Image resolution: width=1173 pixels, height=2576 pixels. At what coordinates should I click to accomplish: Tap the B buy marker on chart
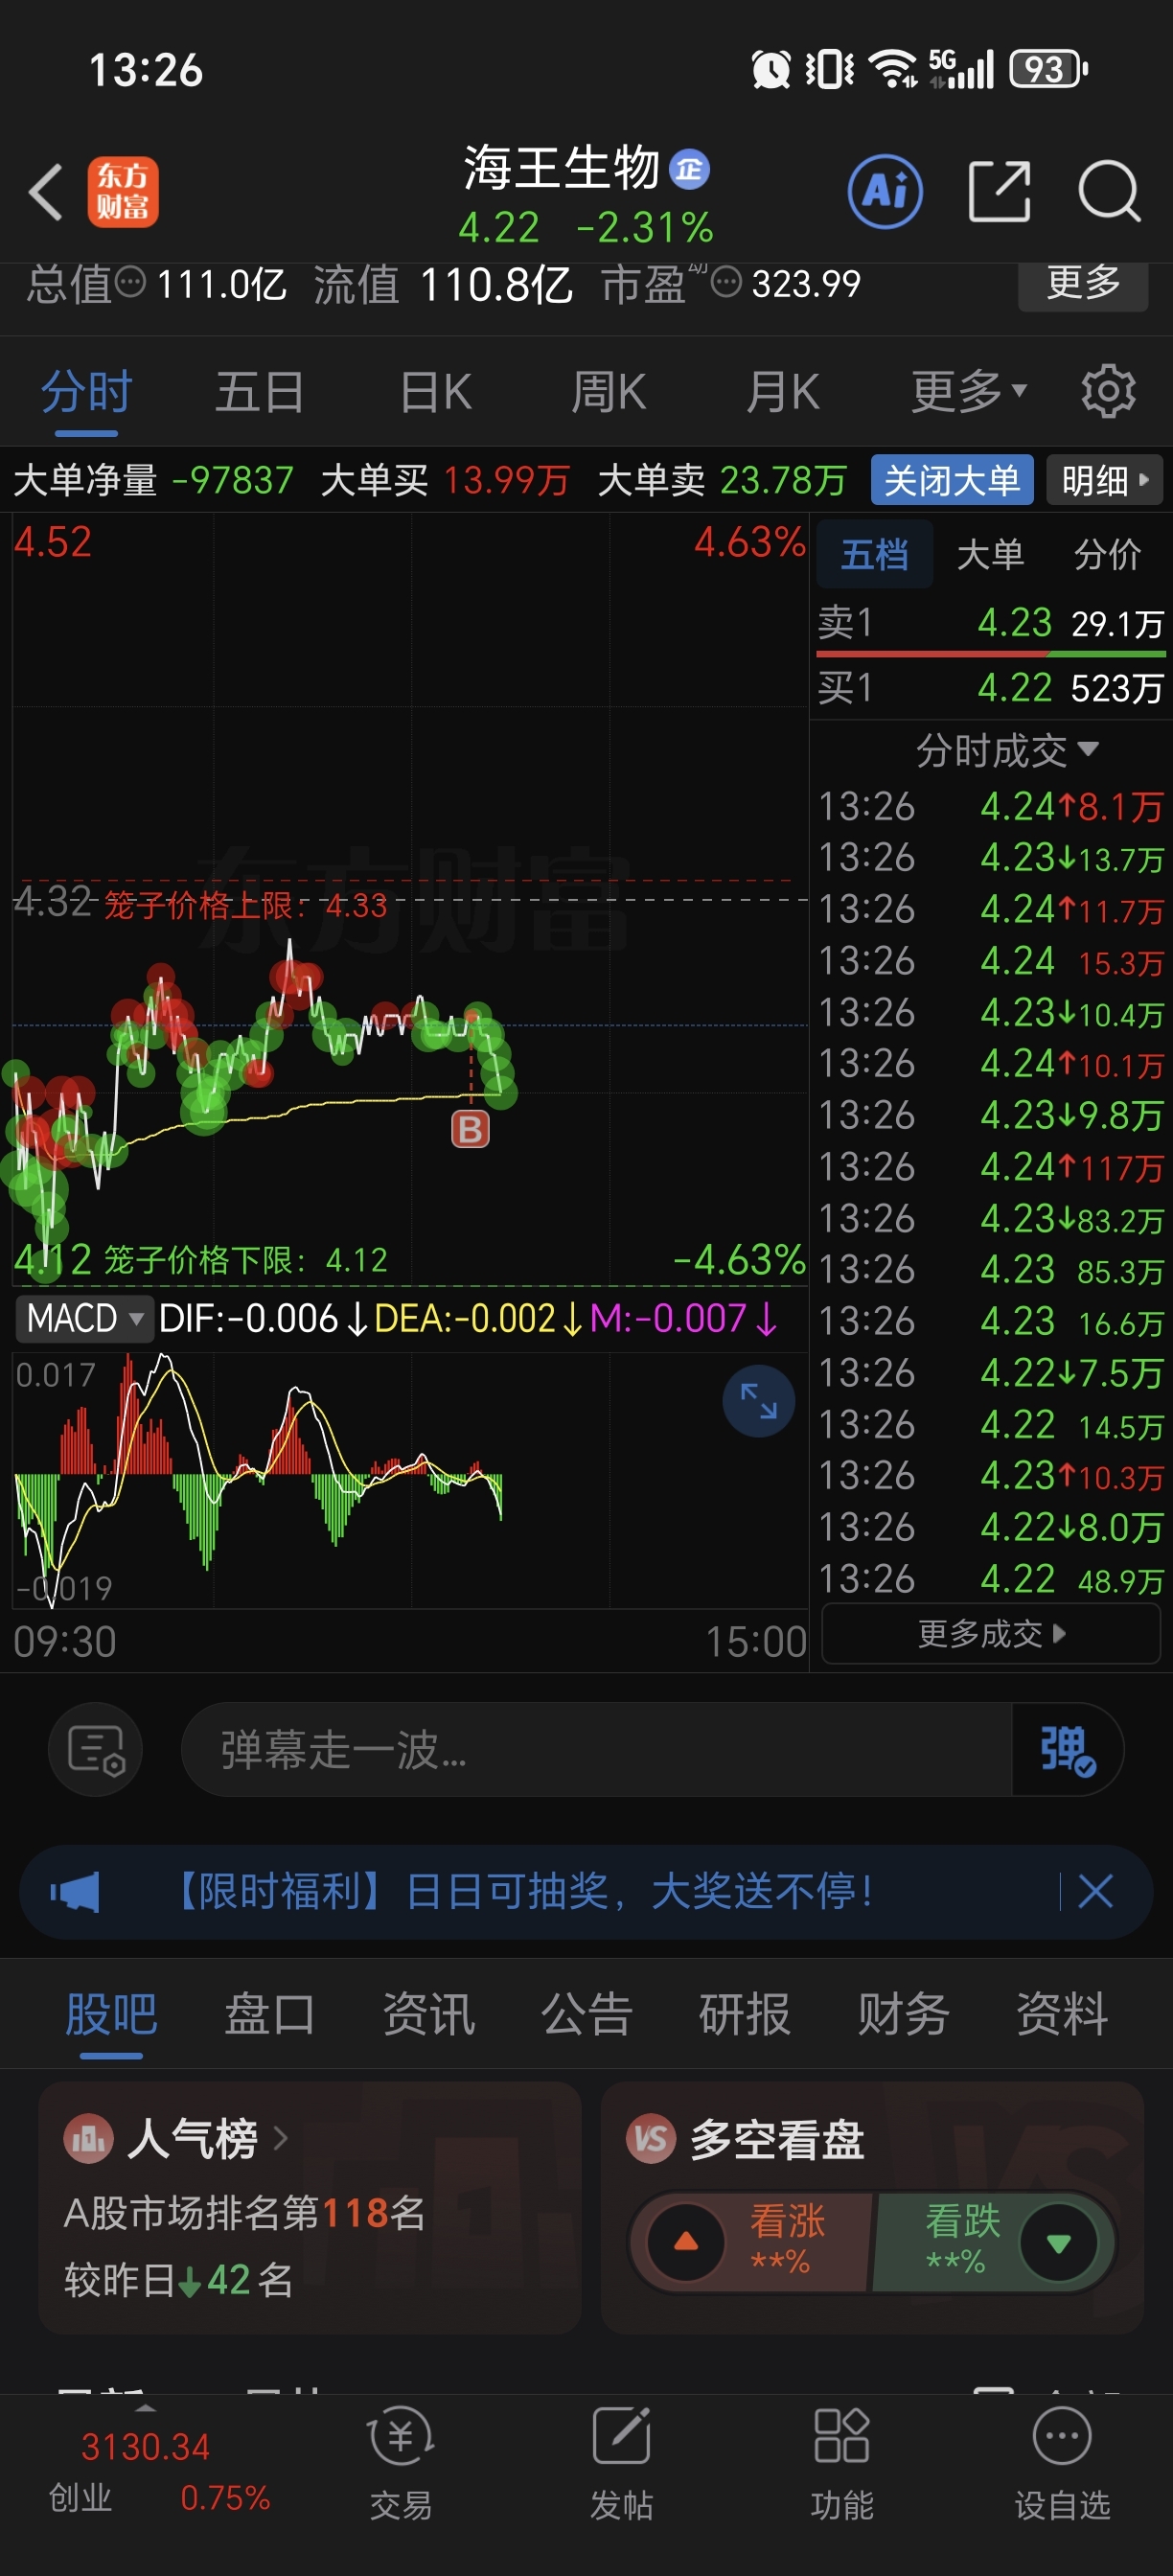point(470,1130)
